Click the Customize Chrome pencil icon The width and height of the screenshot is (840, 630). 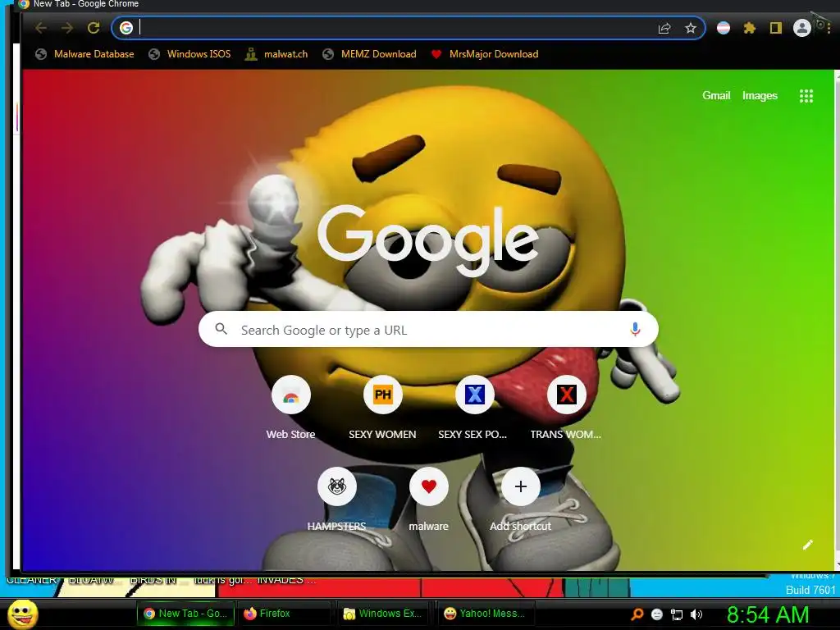tap(808, 545)
